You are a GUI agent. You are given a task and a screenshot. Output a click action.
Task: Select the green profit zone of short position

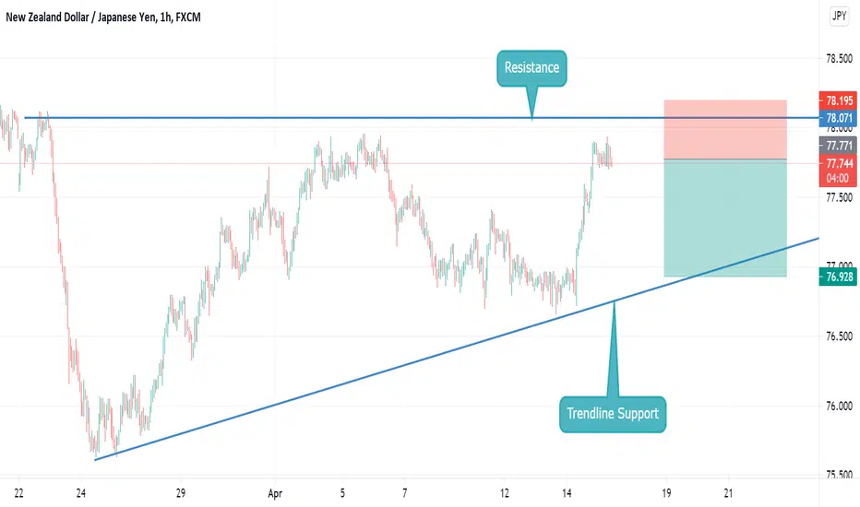(x=725, y=218)
